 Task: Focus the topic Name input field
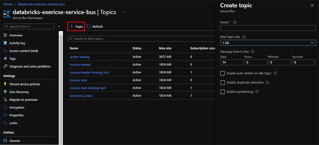(268, 28)
